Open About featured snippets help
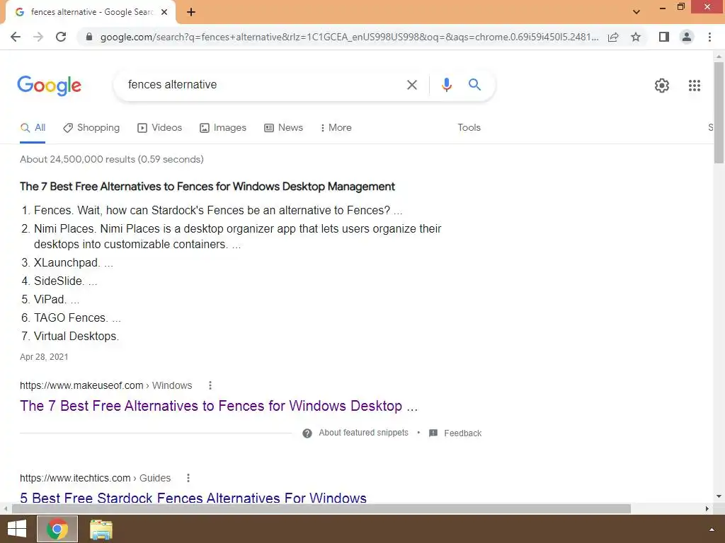Viewport: 725px width, 543px height. click(363, 433)
